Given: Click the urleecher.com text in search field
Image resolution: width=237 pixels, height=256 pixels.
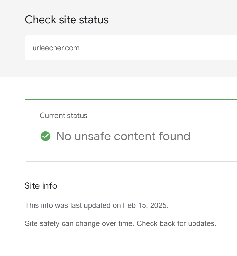Looking at the screenshot, I should click(56, 48).
